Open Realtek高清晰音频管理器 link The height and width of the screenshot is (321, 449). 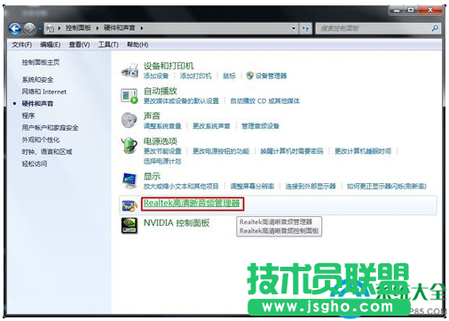[192, 204]
